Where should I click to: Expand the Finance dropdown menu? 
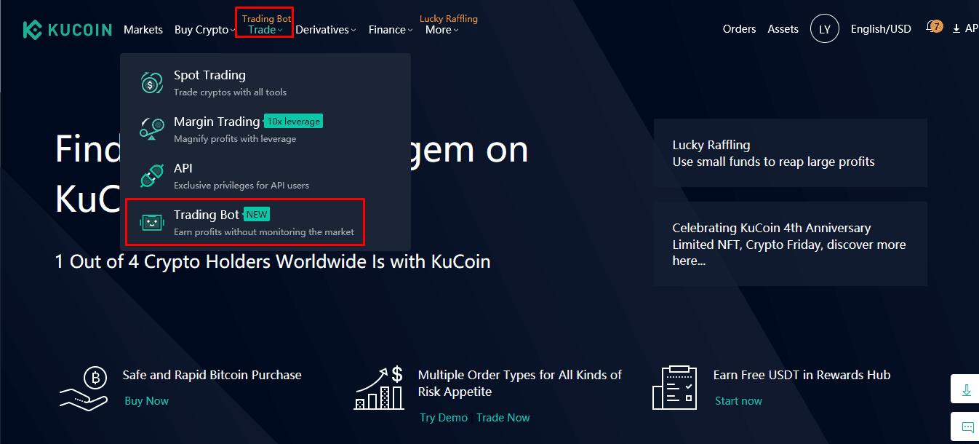point(390,30)
